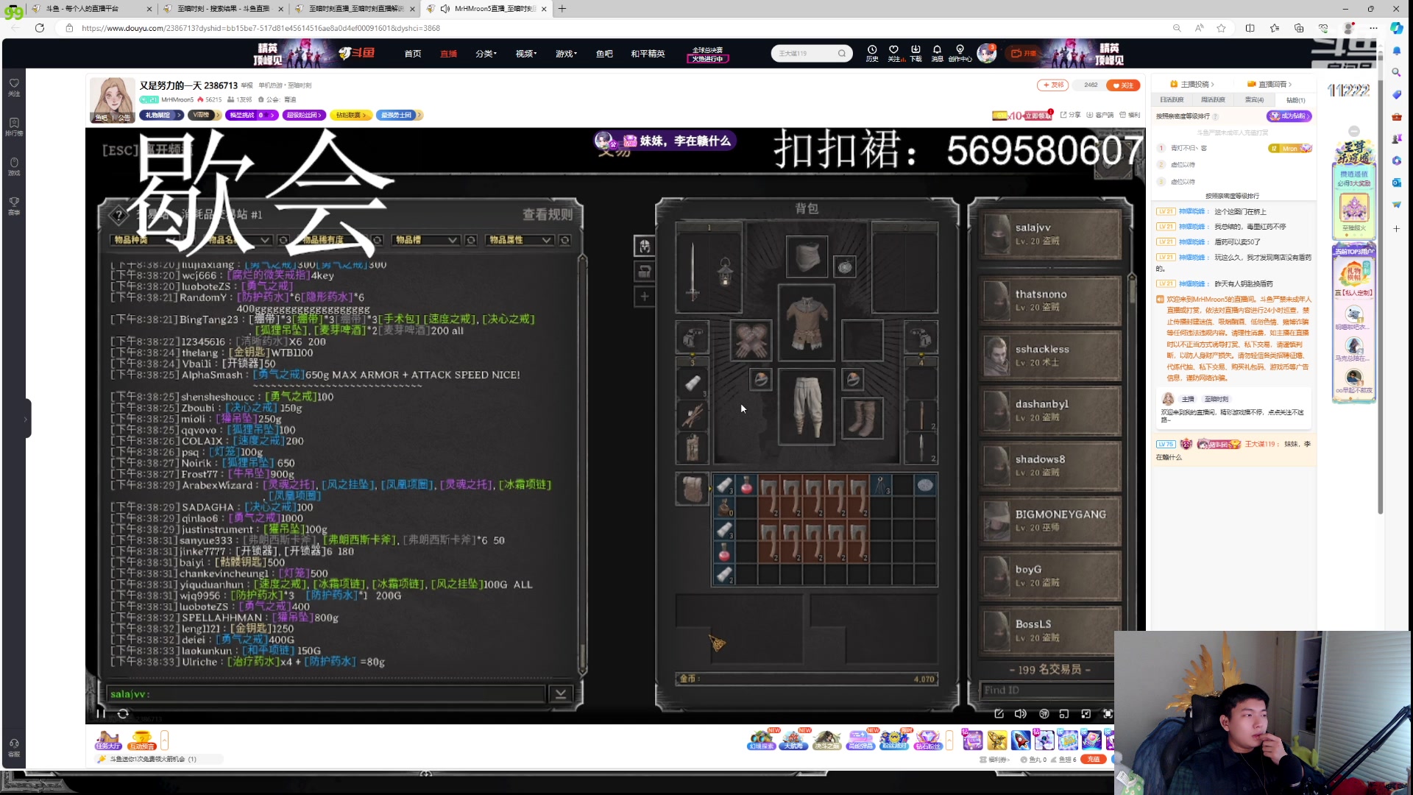Click the volume speaker icon in player
This screenshot has width=1413, height=795.
click(x=1020, y=713)
